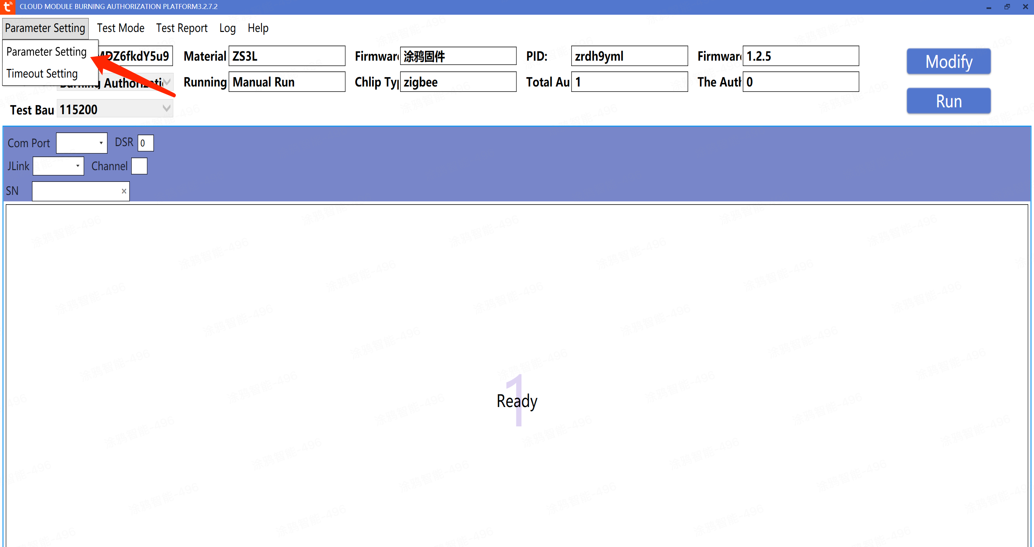Open the Test Baud 115200 dropdown
The width and height of the screenshot is (1034, 547).
point(166,109)
